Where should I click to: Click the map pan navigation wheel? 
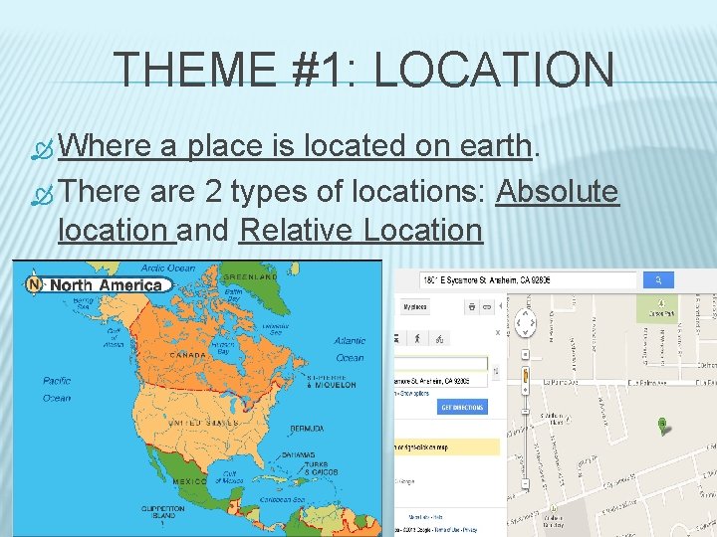pos(525,323)
